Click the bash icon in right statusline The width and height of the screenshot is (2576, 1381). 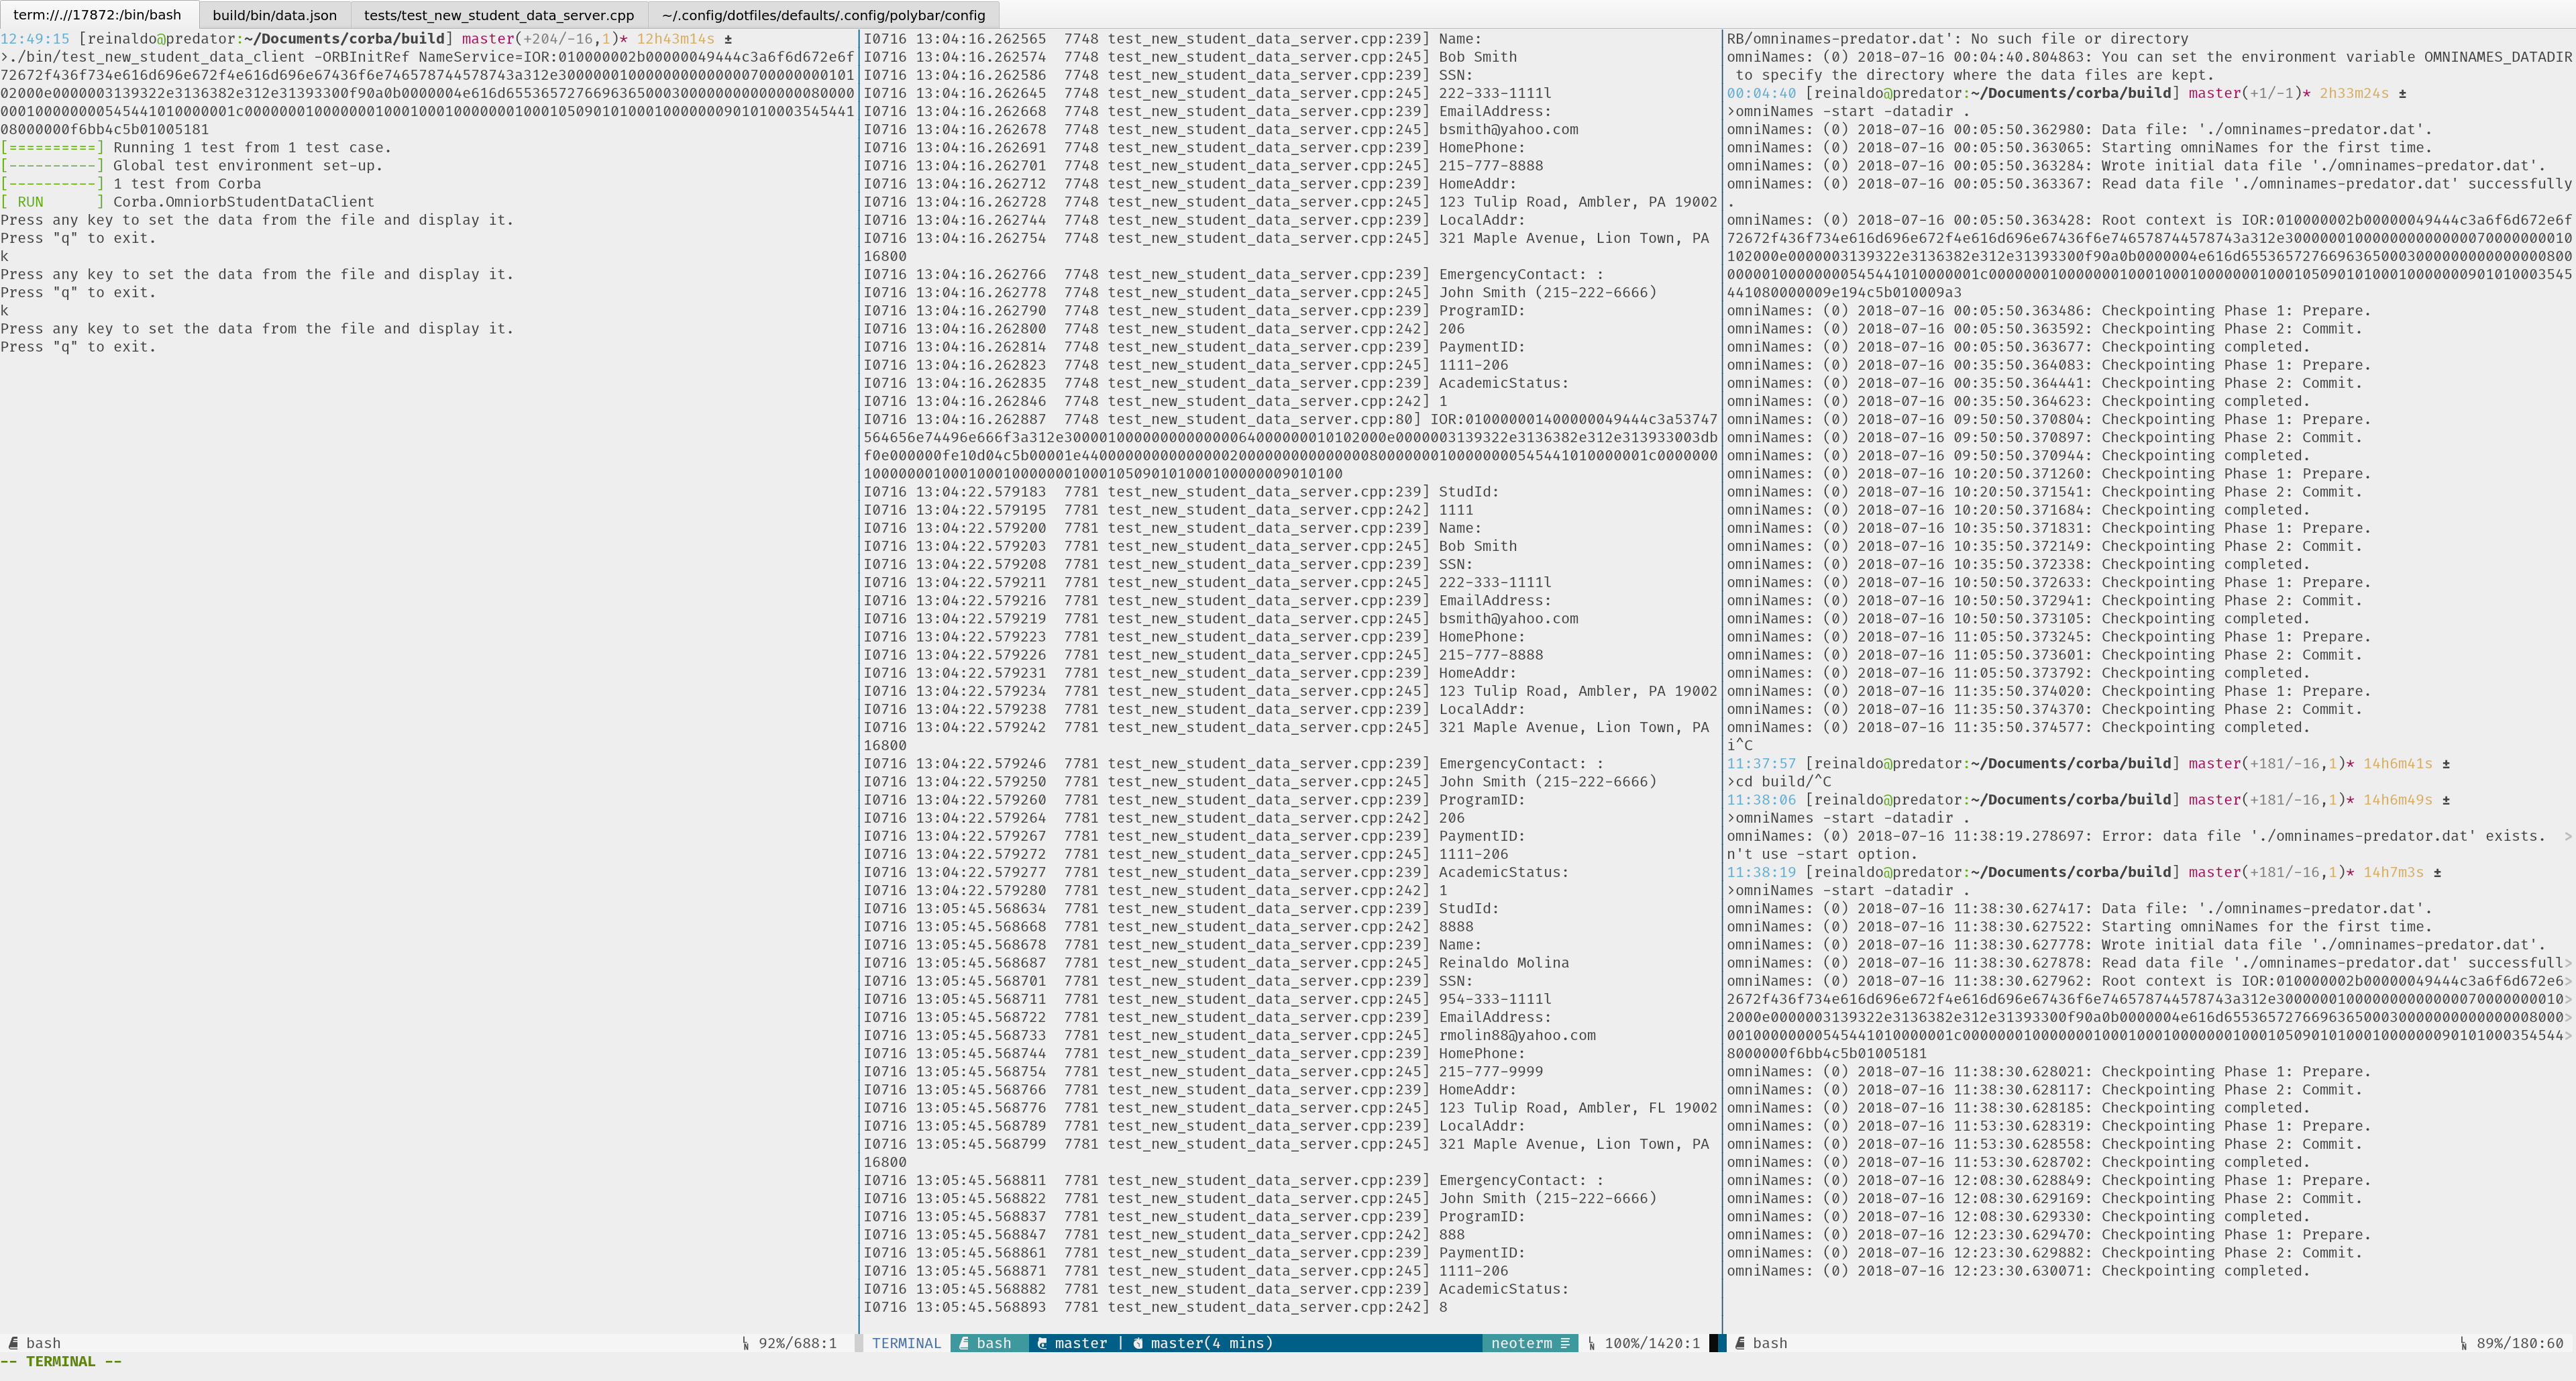[1740, 1343]
